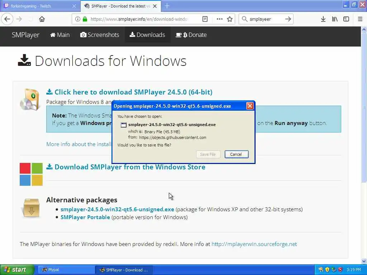
Task: Click download SMPlayer 24.5.0 64-bit link
Action: 129,92
